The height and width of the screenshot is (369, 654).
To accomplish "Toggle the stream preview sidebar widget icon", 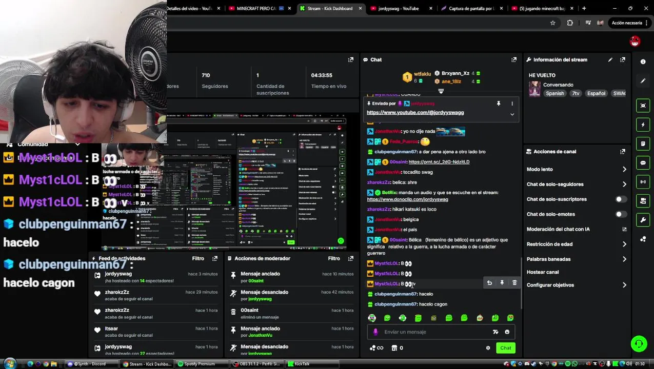I will pyautogui.click(x=643, y=106).
